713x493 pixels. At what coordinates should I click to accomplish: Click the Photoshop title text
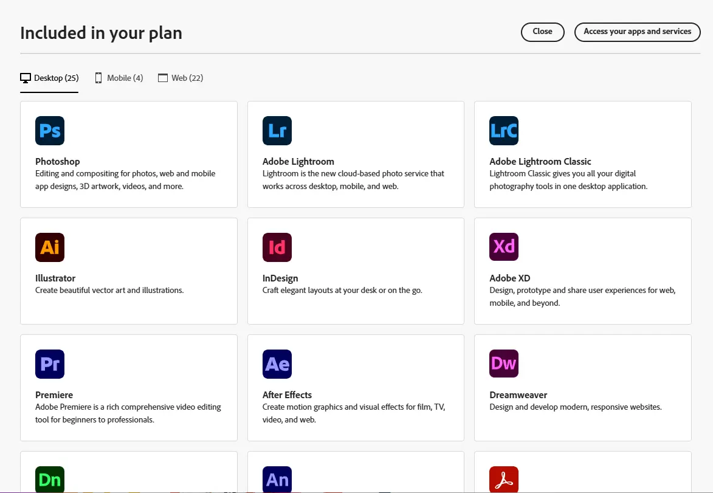coord(57,162)
